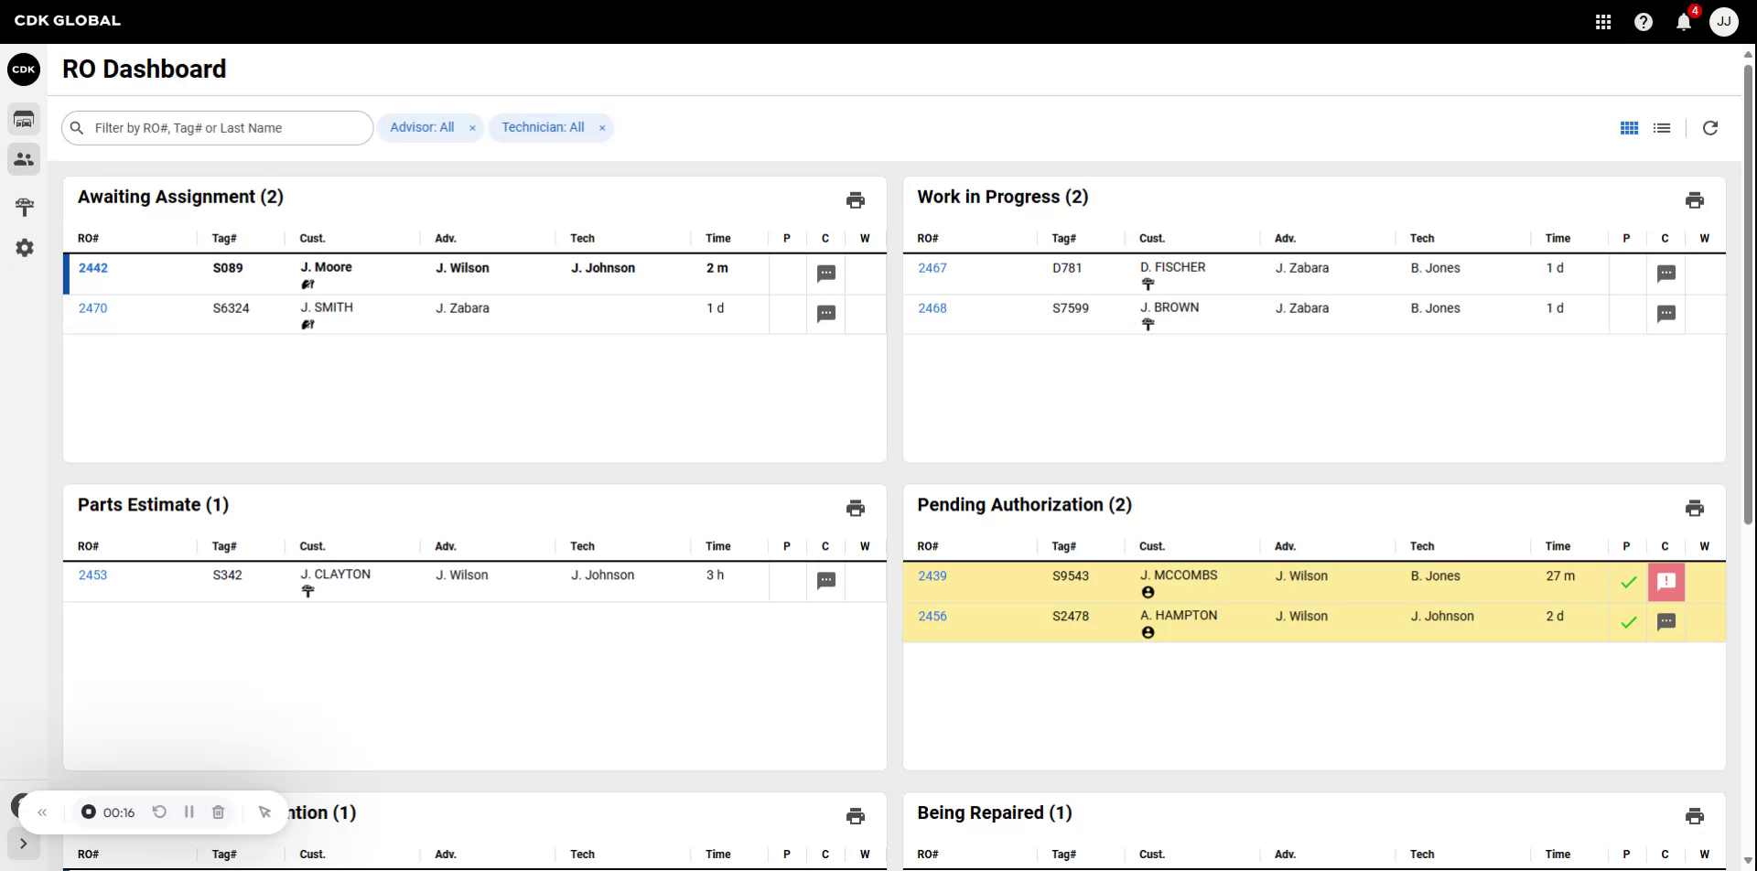Print the Awaiting Assignment list
This screenshot has height=871, width=1757.
tap(856, 199)
